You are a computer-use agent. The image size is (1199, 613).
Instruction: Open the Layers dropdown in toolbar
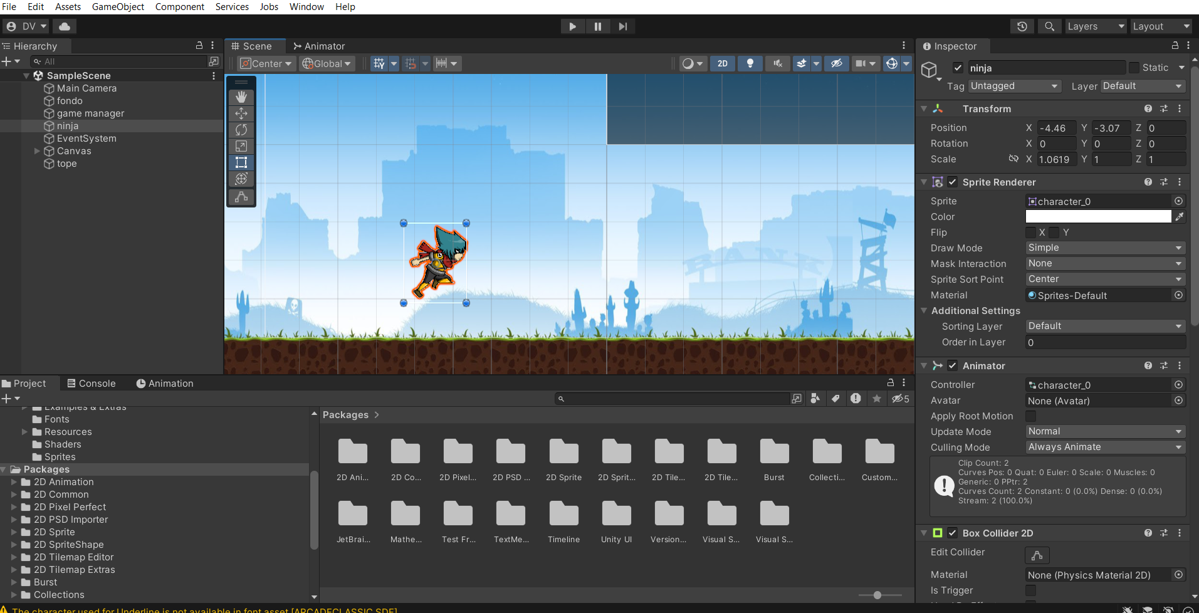point(1096,26)
